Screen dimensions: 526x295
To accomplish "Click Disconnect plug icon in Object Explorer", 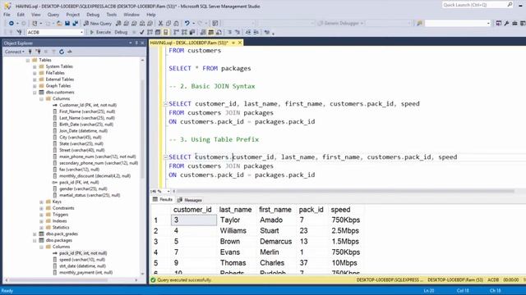I will pos(39,52).
